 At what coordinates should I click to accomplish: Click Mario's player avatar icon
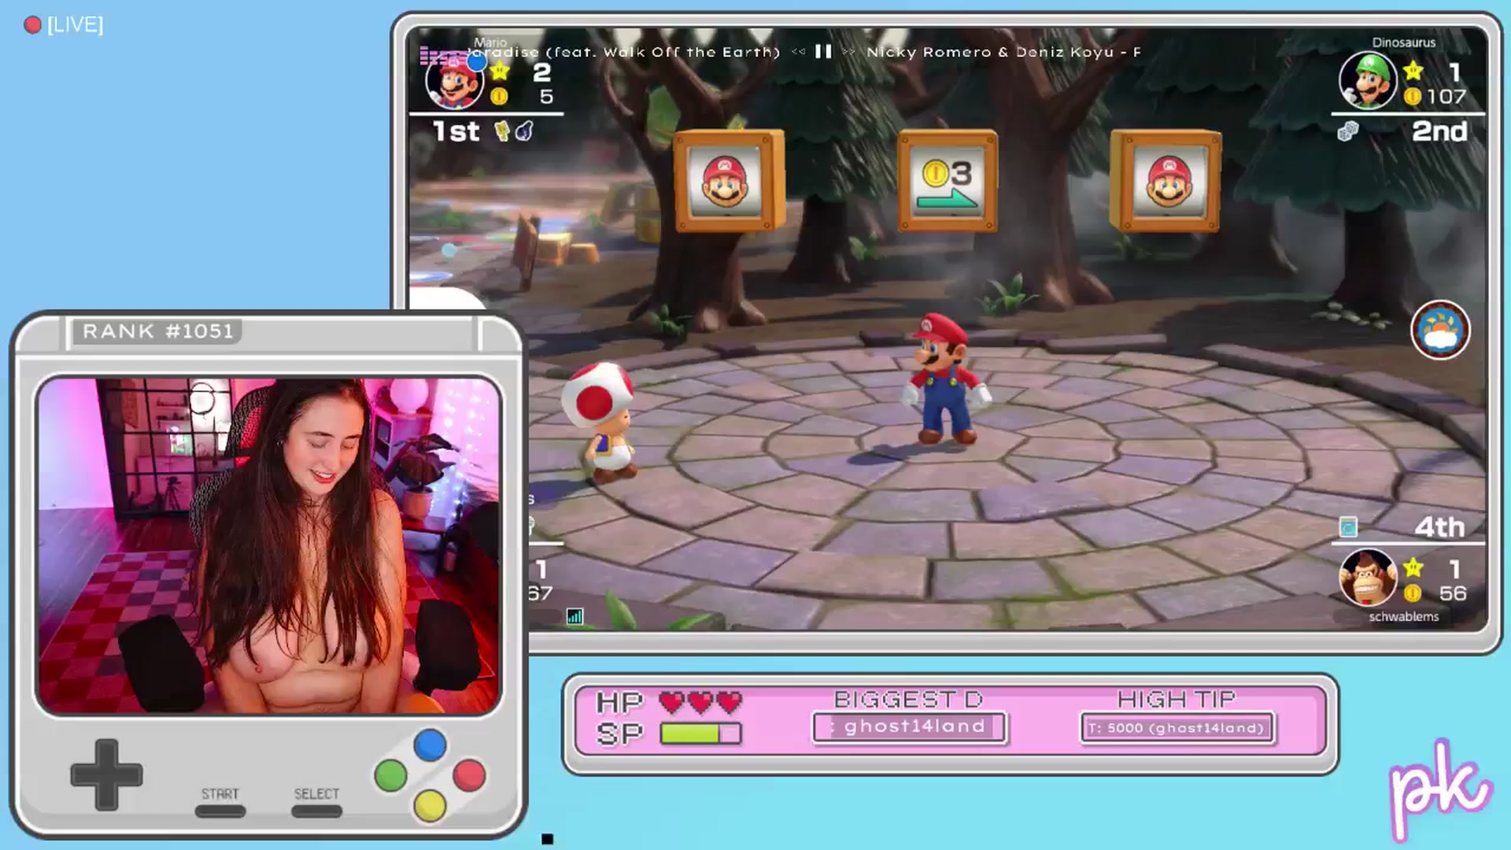pyautogui.click(x=454, y=80)
